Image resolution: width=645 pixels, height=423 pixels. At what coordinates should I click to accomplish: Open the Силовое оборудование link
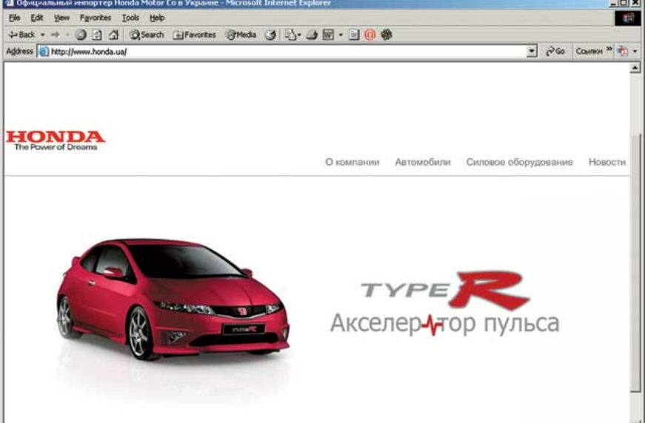tap(519, 163)
